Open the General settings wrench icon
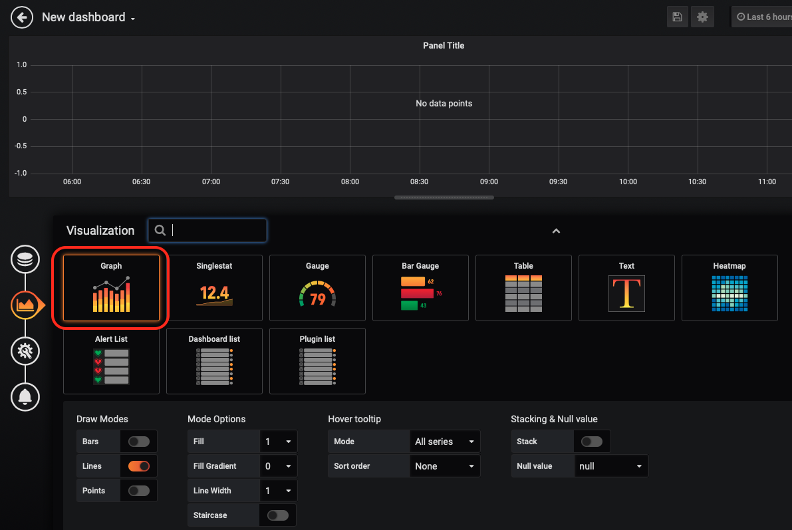The width and height of the screenshot is (792, 530). coord(25,351)
